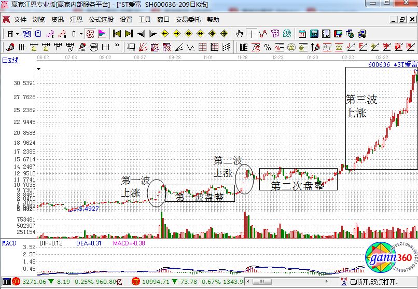Select the percent line drawing tool
Image resolution: width=418 pixels, height=289 pixels.
tap(268, 47)
